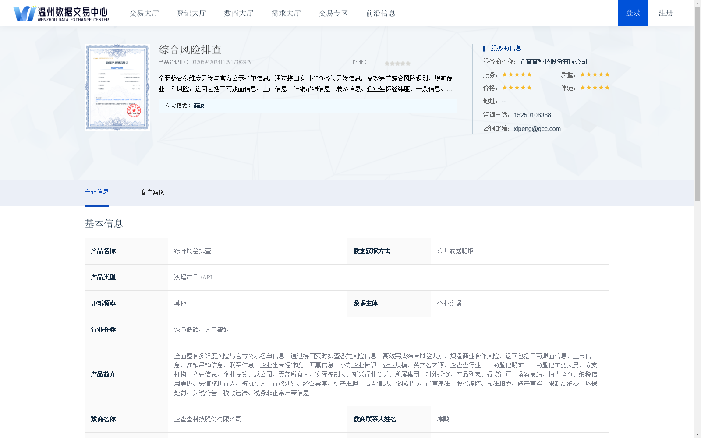Click the 体验 star rating
The height and width of the screenshot is (438, 701).
tap(595, 88)
